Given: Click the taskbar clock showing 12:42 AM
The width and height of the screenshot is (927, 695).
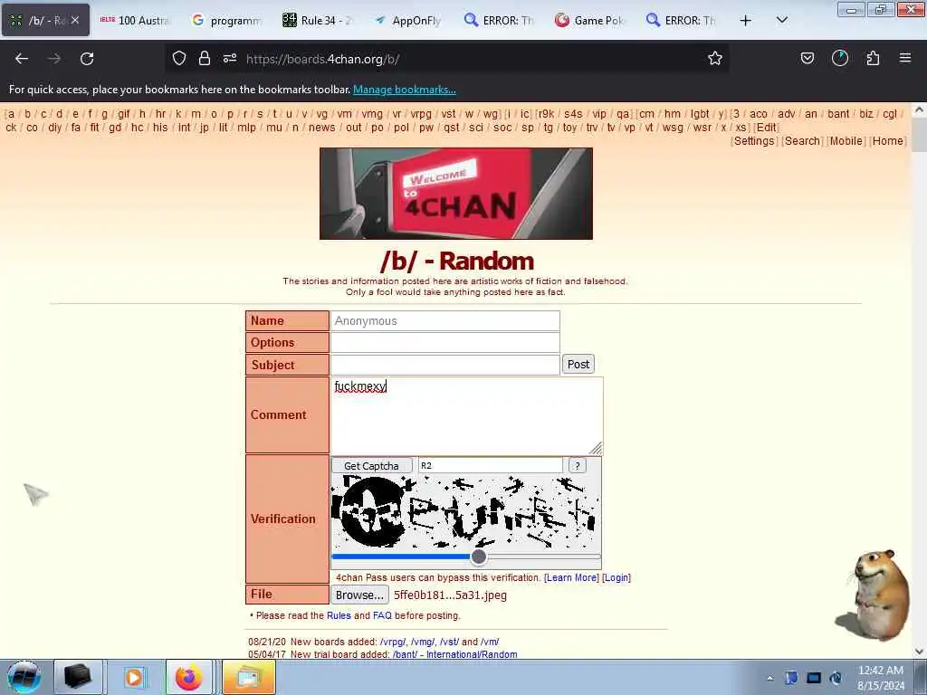Looking at the screenshot, I should (x=880, y=678).
